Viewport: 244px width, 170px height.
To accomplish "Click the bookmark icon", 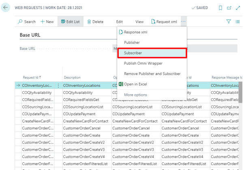I will coord(220,8).
